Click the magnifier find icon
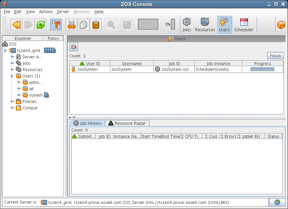 coord(111,24)
